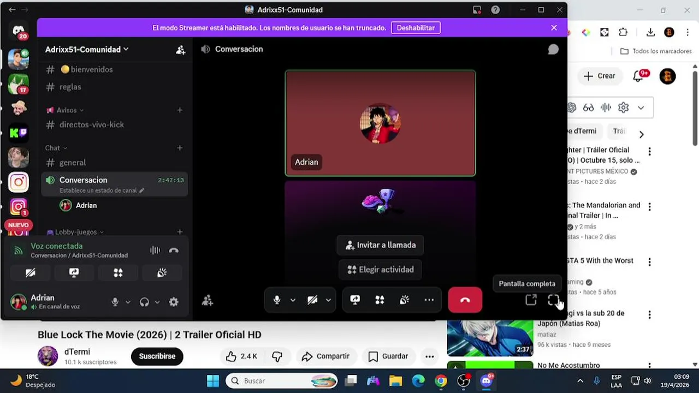Share screen from the voice connected panel
This screenshot has width=699, height=393.
(x=74, y=272)
